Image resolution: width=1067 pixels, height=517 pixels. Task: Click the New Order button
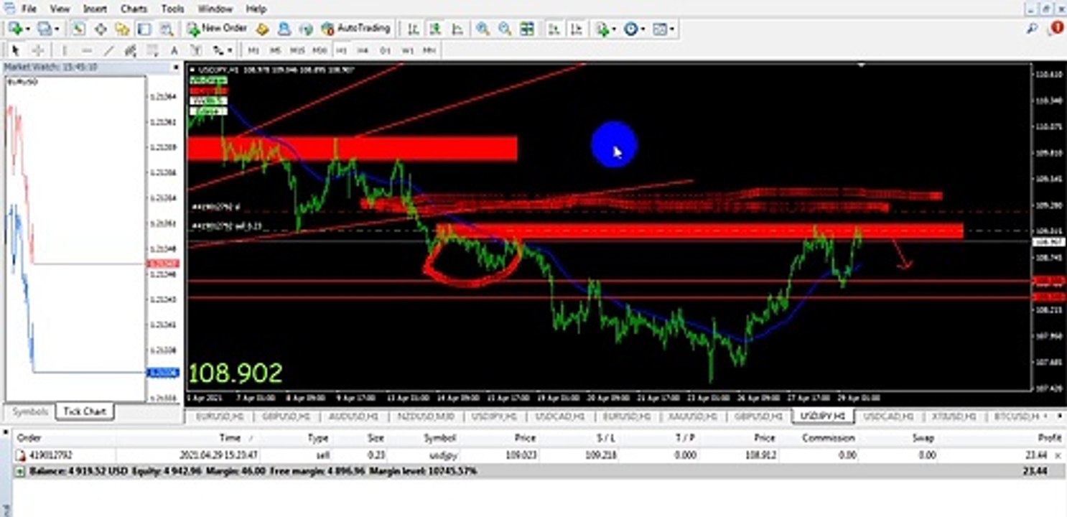[218, 28]
